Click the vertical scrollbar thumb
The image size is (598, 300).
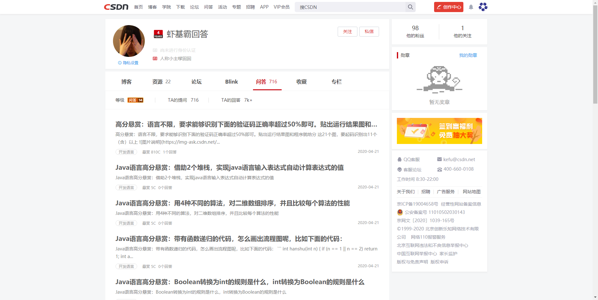(x=595, y=54)
